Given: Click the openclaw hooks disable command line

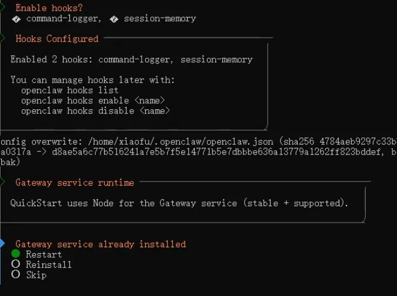Looking at the screenshot, I should pyautogui.click(x=95, y=110).
